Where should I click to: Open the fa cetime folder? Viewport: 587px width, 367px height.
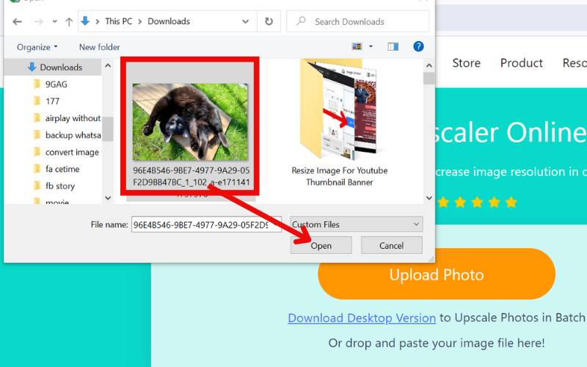[x=62, y=169]
